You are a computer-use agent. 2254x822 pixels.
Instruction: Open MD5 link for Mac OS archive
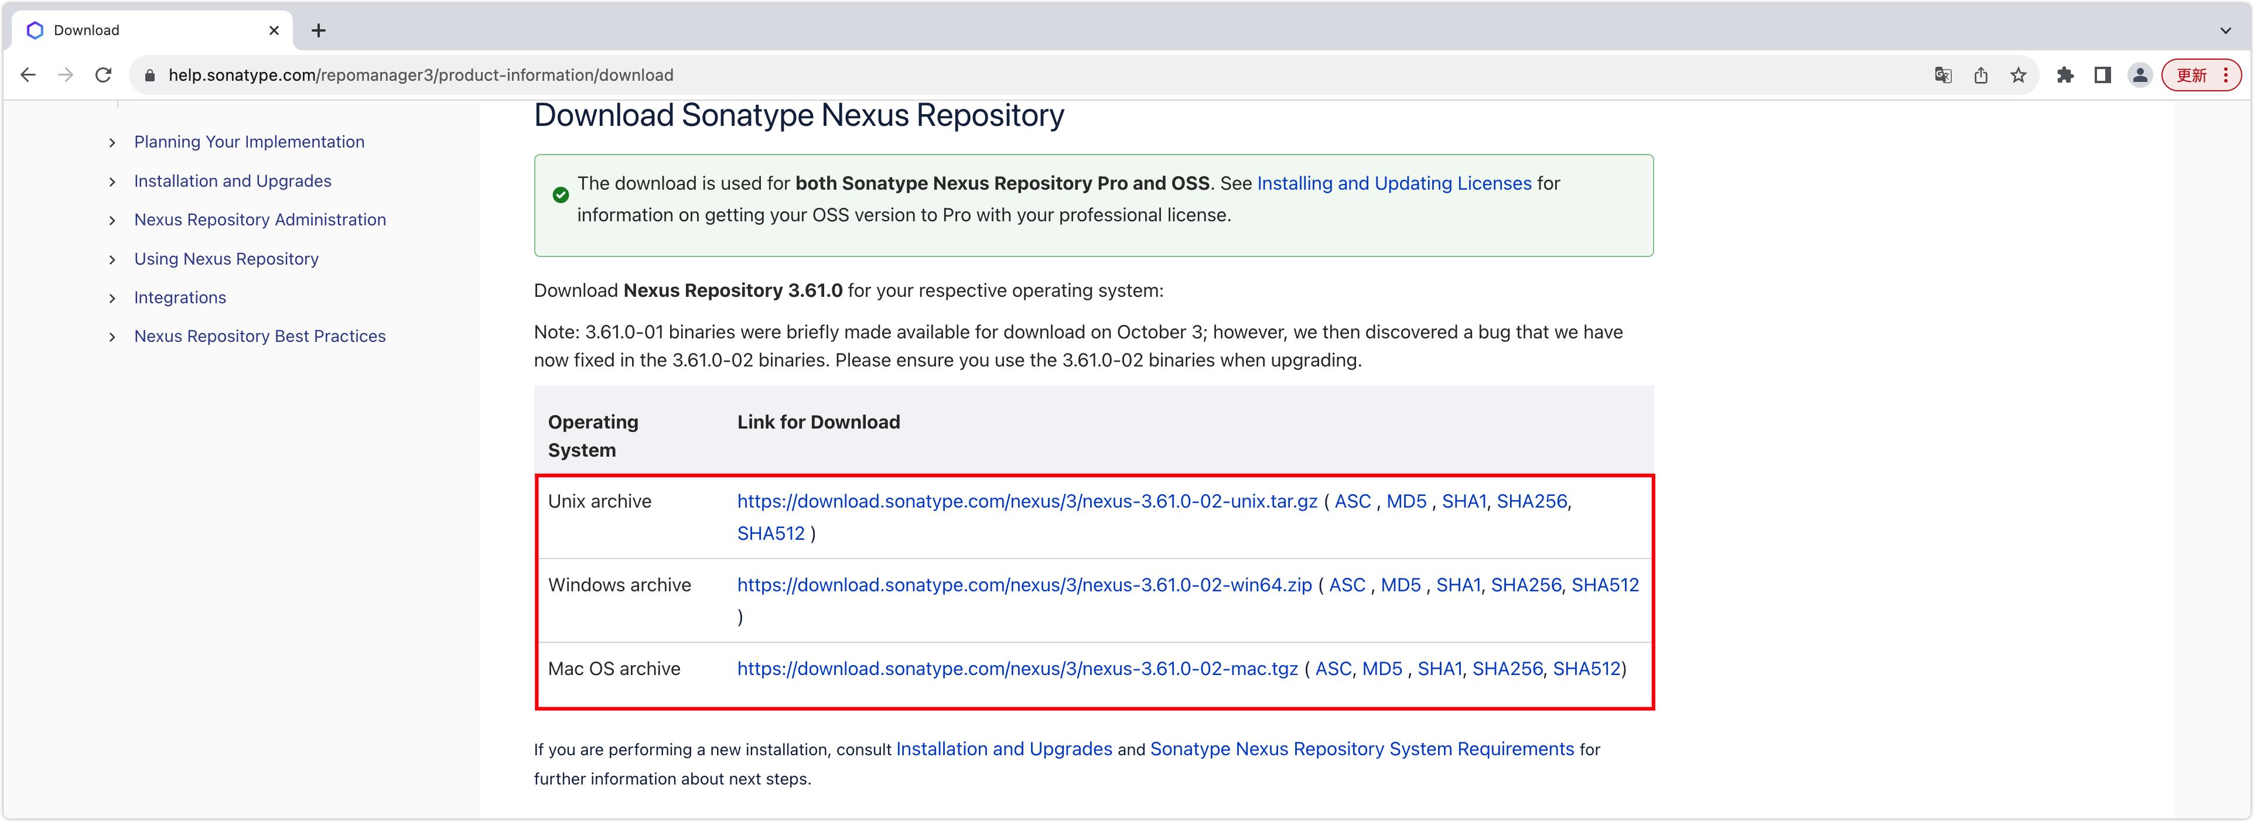tap(1382, 669)
